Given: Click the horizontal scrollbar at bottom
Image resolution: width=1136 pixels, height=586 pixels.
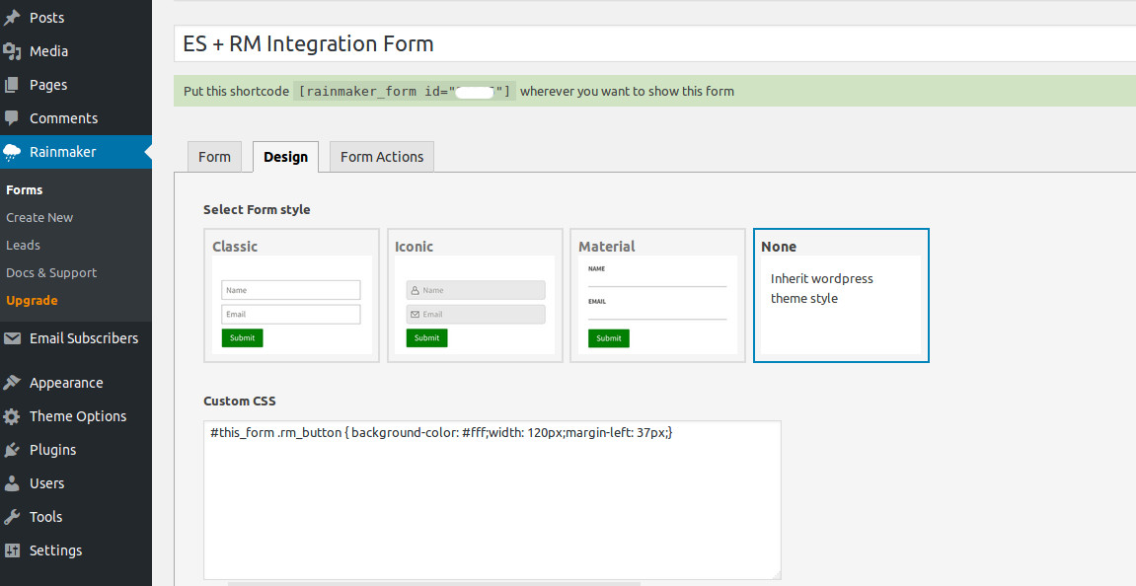Looking at the screenshot, I should pyautogui.click(x=434, y=583).
